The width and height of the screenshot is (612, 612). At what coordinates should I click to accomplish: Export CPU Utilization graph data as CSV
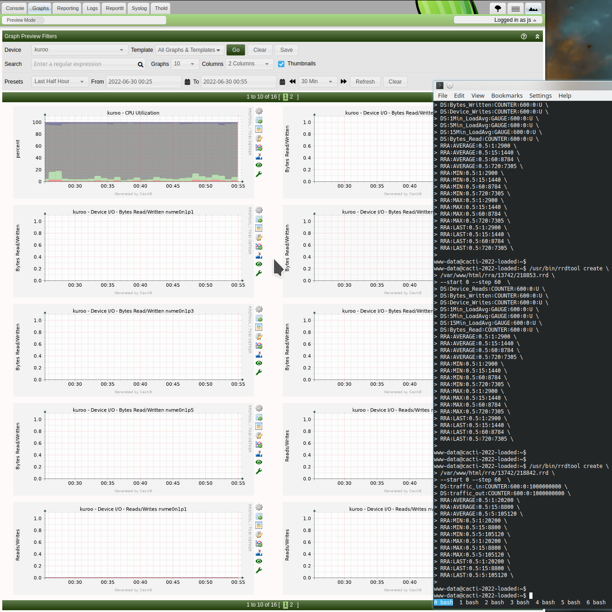tap(259, 120)
